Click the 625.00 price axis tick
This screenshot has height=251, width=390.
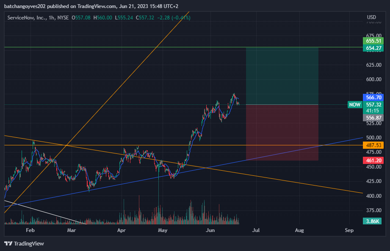click(x=373, y=65)
